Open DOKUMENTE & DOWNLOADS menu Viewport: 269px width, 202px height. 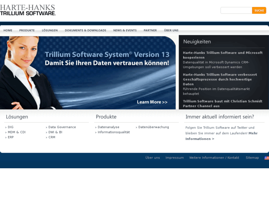85,30
